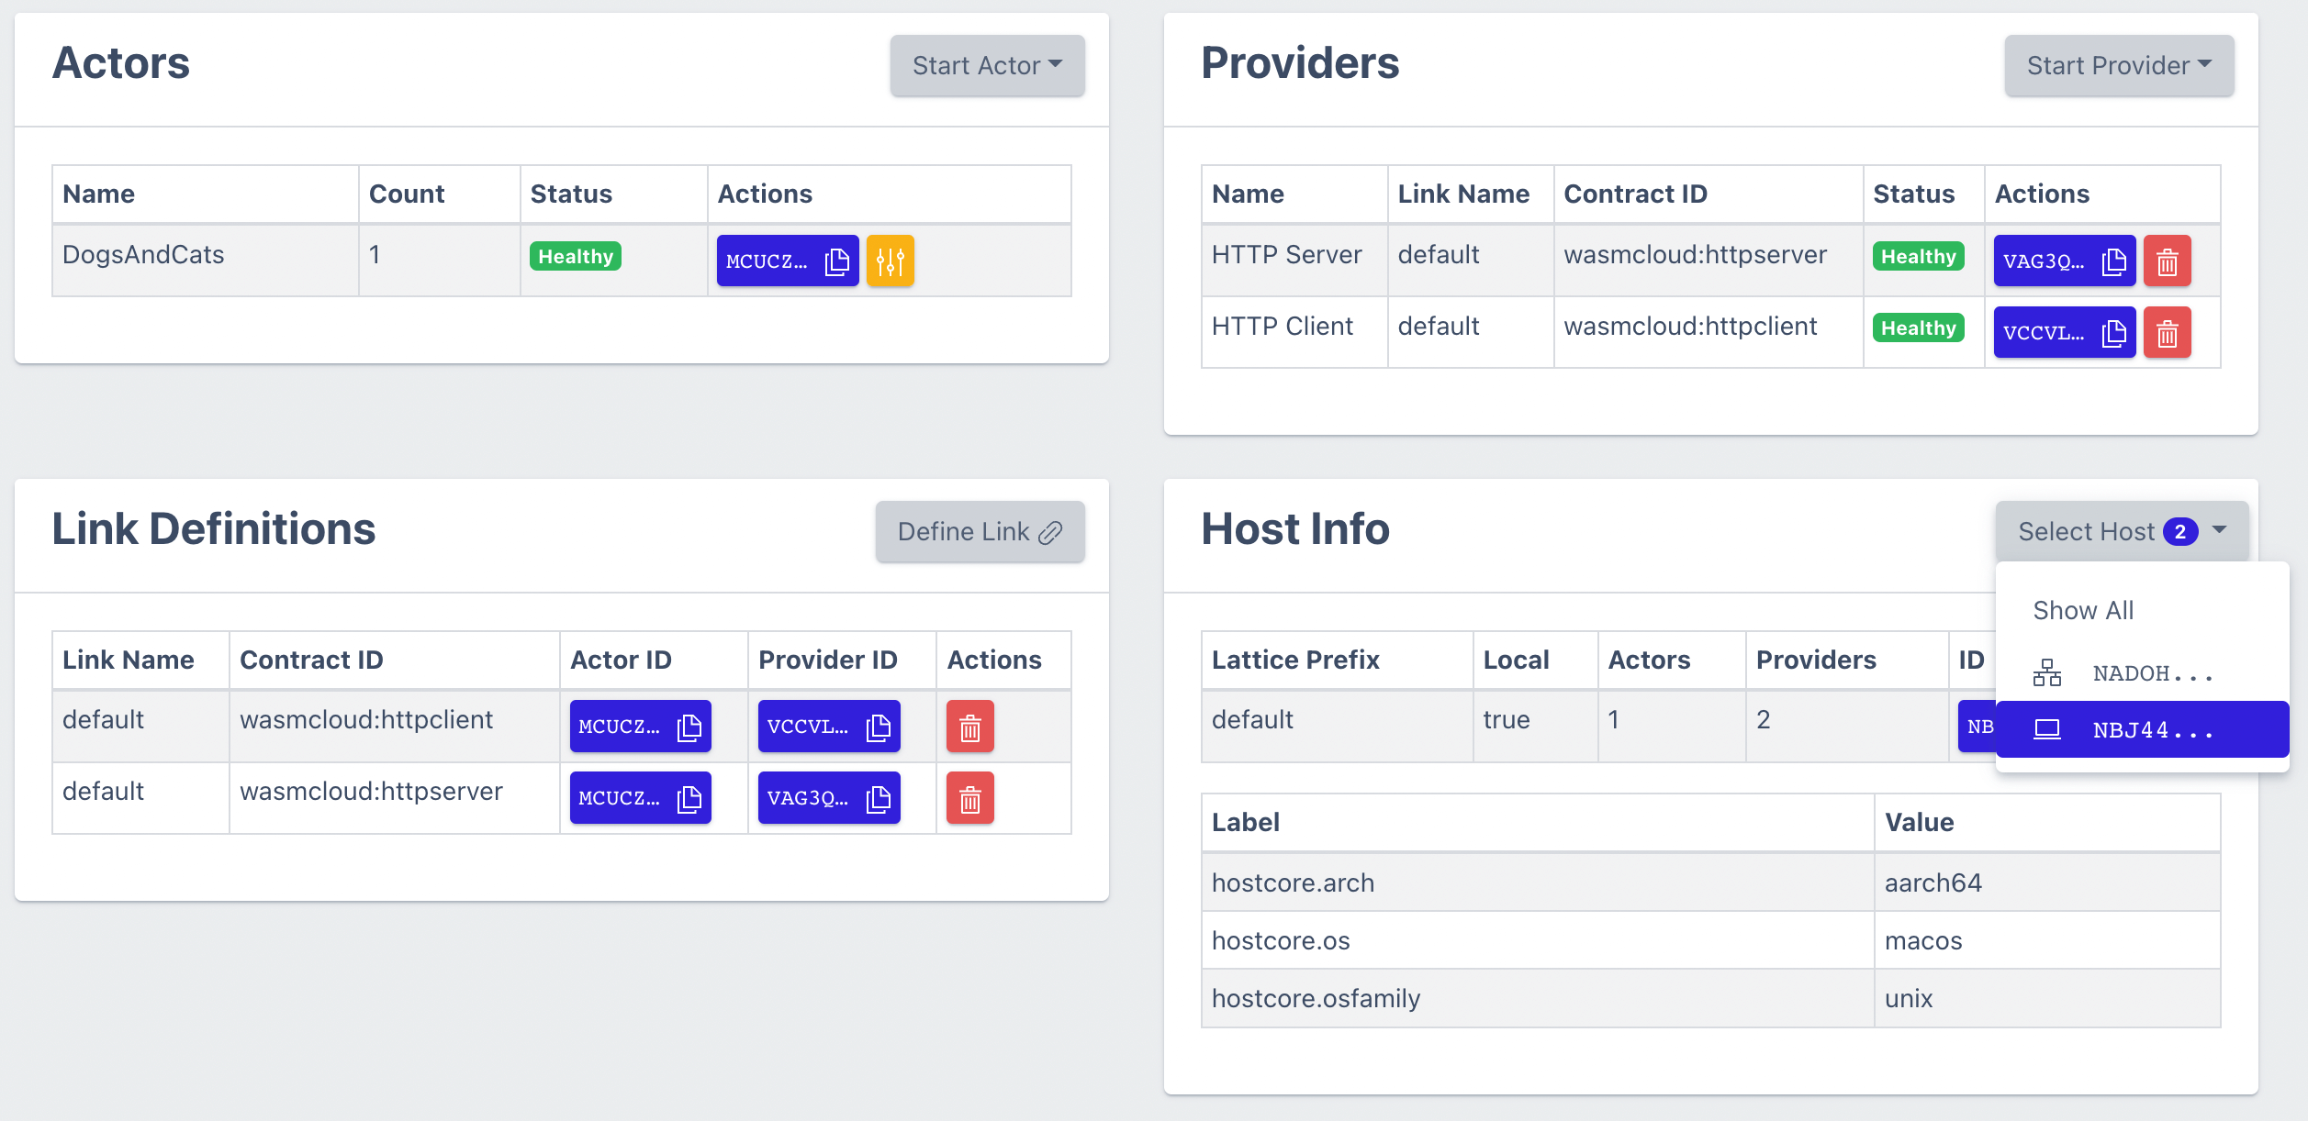2308x1121 pixels.
Task: Delete the HTTP Client provider
Action: pos(2167,332)
